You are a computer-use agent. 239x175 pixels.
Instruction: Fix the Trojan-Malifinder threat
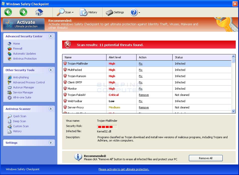tap(141, 64)
